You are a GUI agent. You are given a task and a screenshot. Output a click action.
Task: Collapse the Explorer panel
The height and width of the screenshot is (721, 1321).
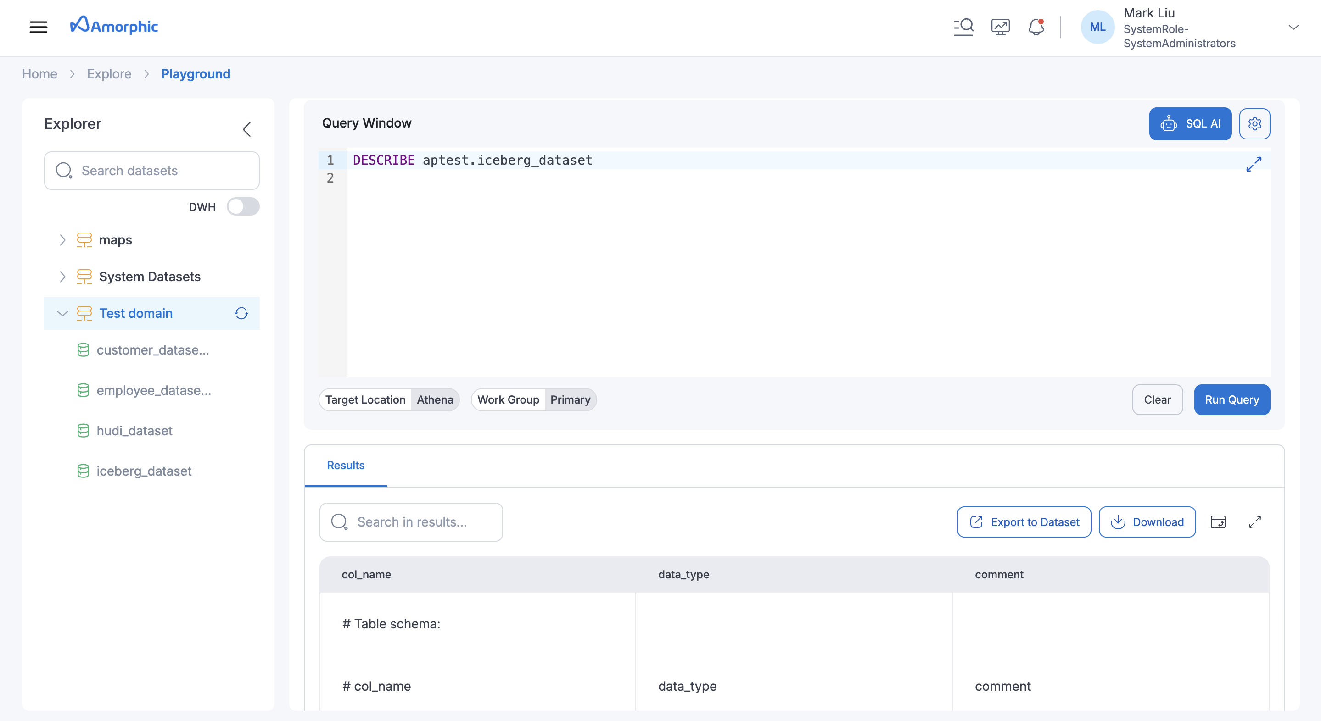point(247,129)
